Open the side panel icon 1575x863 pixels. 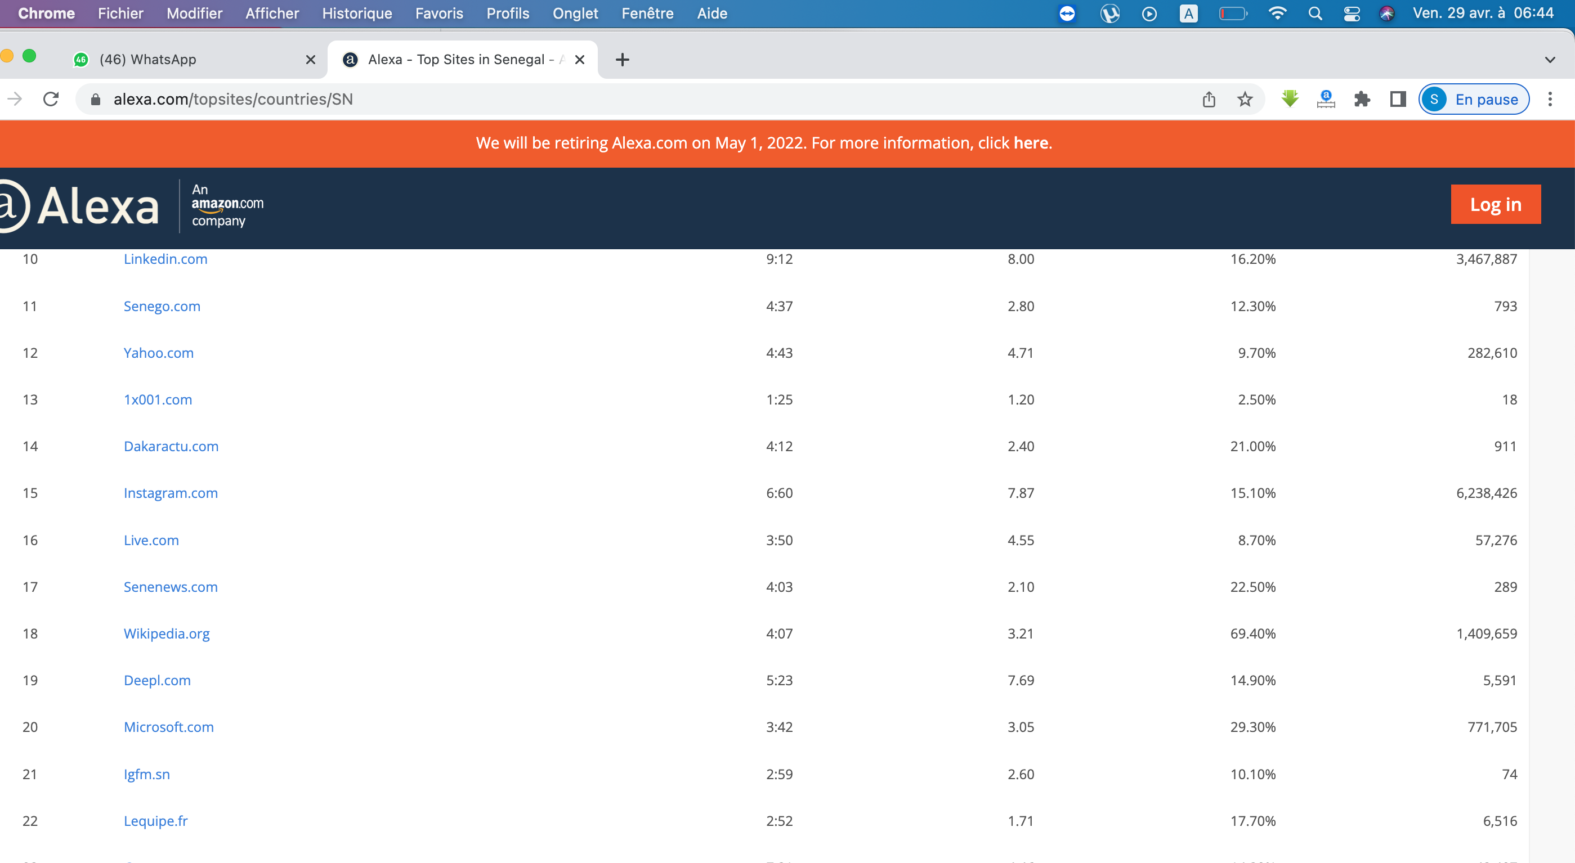point(1398,99)
